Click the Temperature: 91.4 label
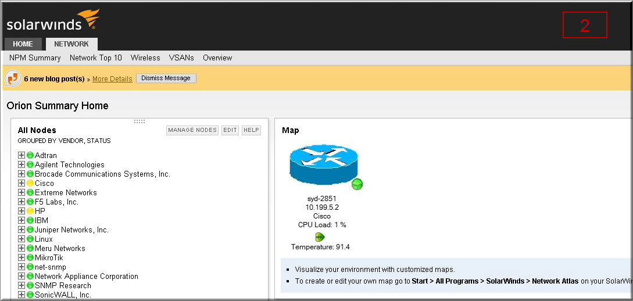 [320, 247]
